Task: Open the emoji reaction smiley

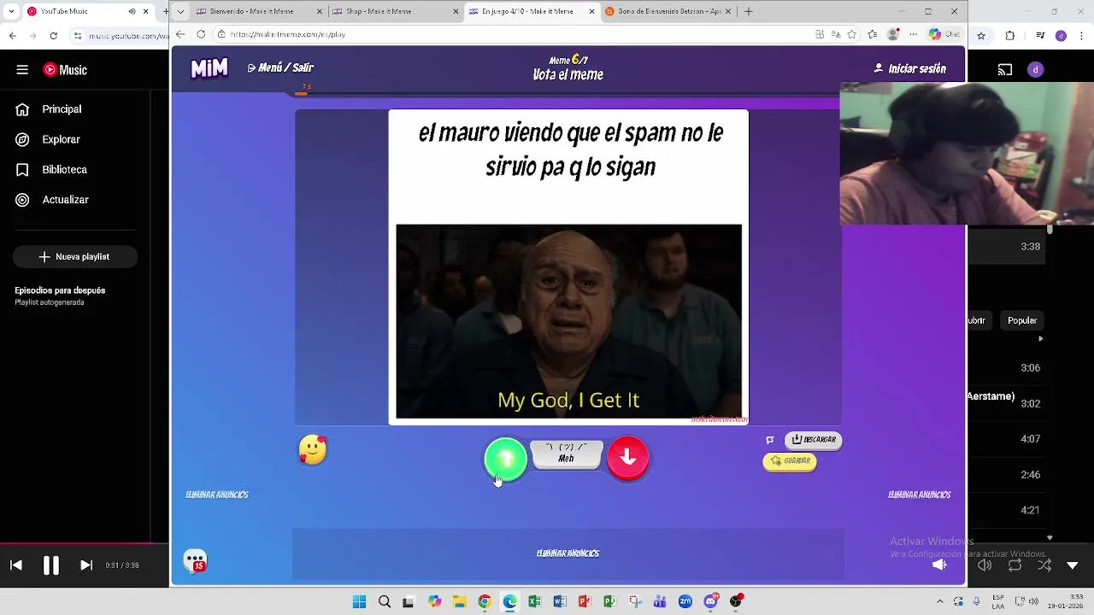Action: pos(313,449)
